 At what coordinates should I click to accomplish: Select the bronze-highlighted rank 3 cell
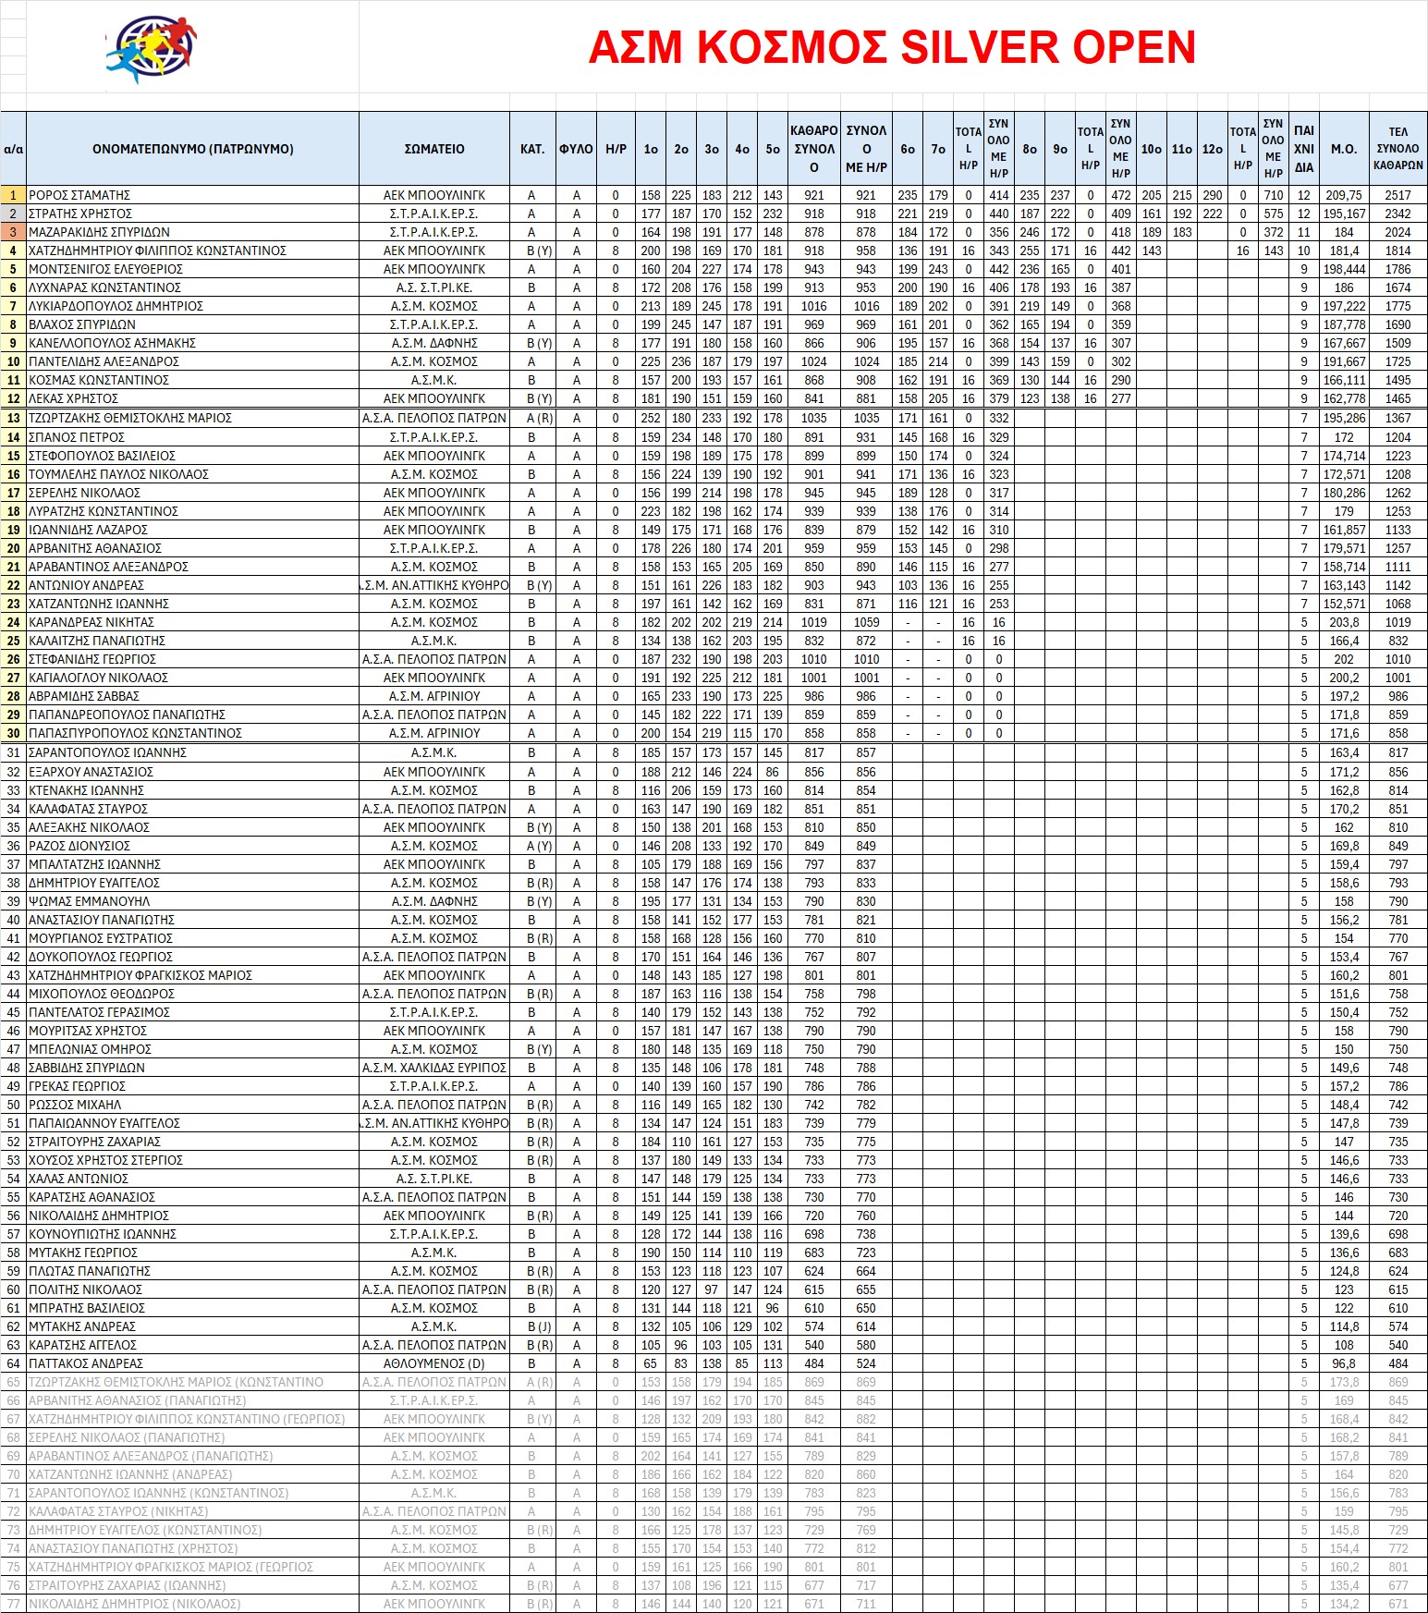coord(13,232)
